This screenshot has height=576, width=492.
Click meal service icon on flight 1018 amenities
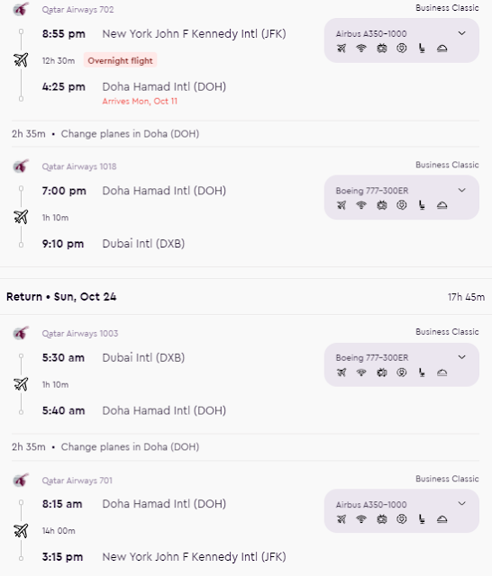pyautogui.click(x=442, y=205)
